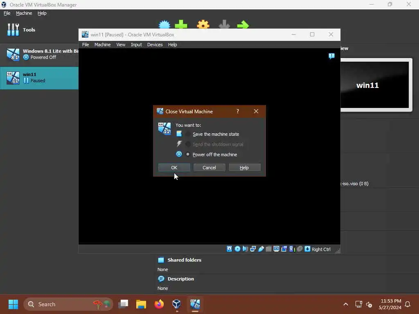The image size is (419, 314).
Task: Click the network adapters status icon
Action: (253, 249)
